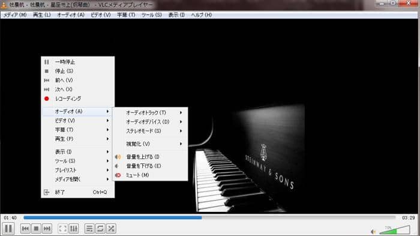Click the blue playback seek bar
This screenshot has height=236, width=420.
209,218
